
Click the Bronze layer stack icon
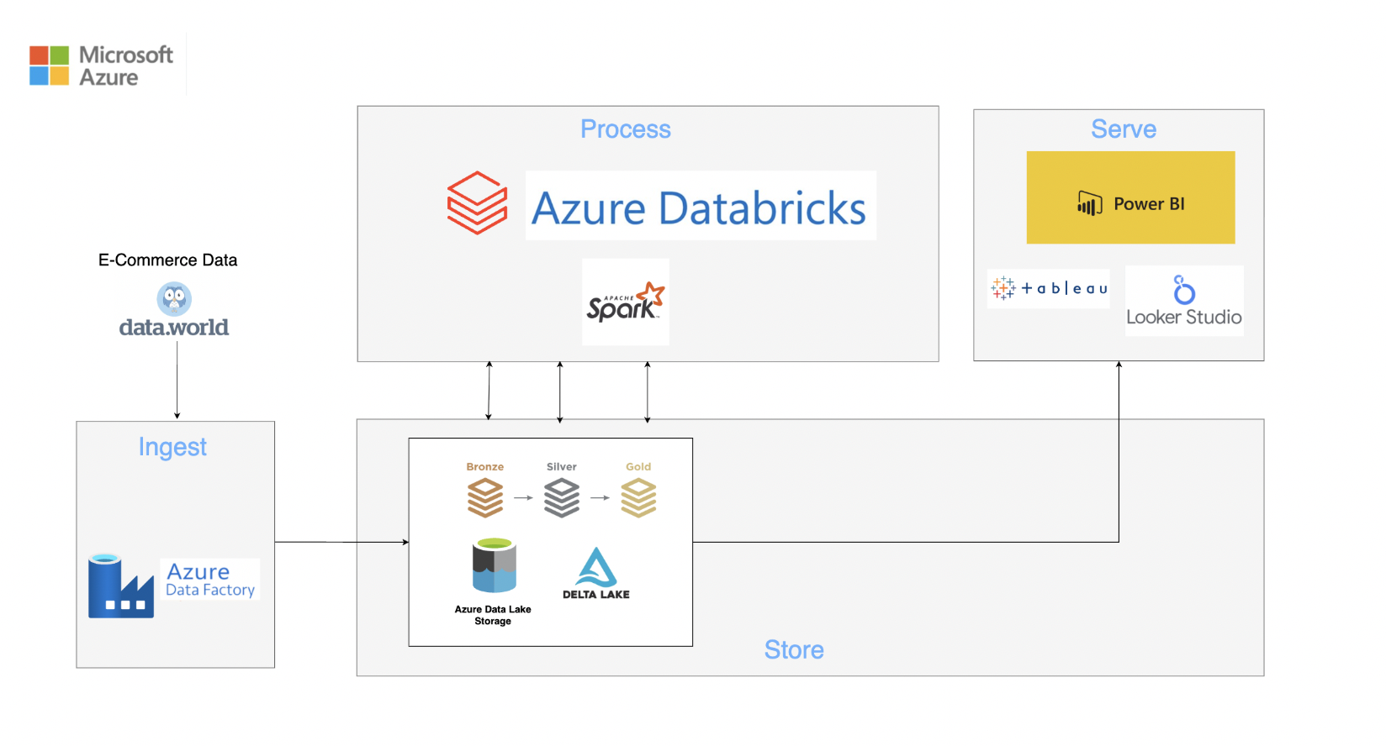[485, 497]
